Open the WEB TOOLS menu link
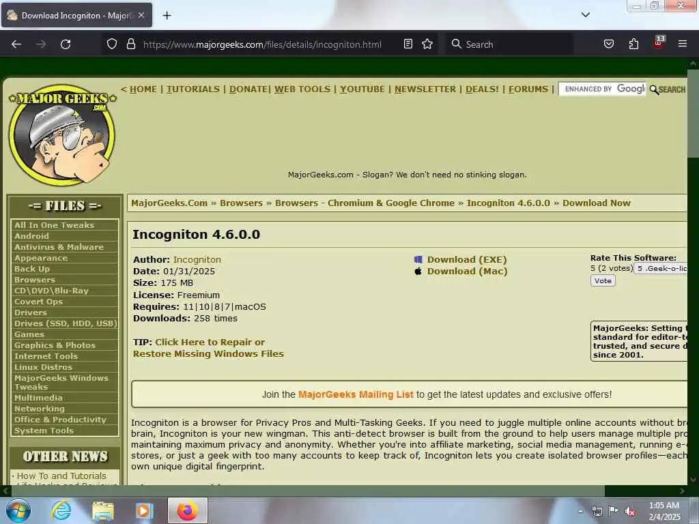The width and height of the screenshot is (699, 524). [302, 89]
